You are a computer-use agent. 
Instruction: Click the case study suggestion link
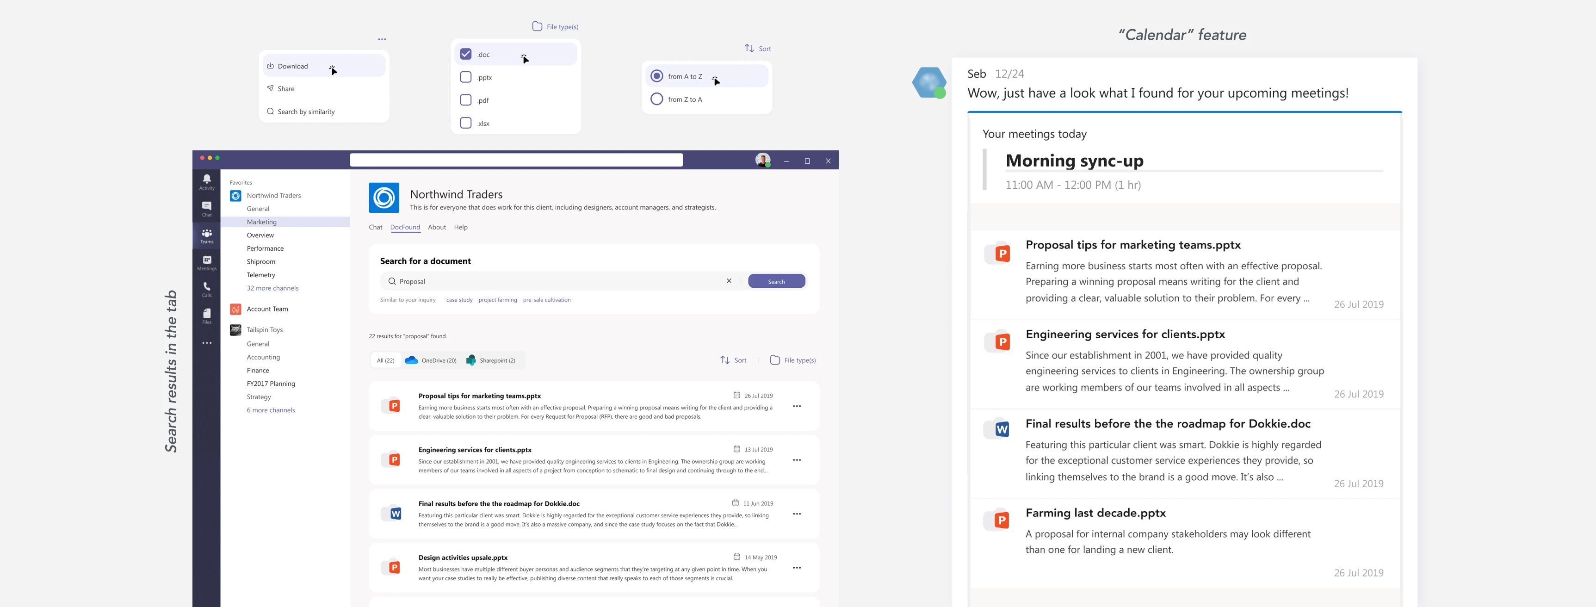(x=459, y=299)
